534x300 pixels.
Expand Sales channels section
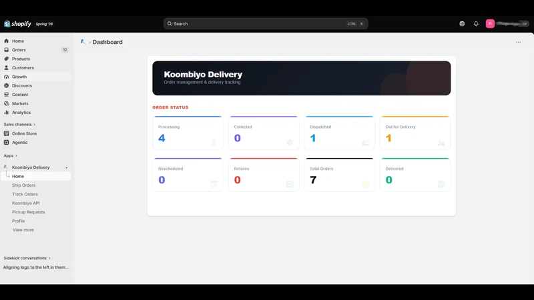click(19, 125)
